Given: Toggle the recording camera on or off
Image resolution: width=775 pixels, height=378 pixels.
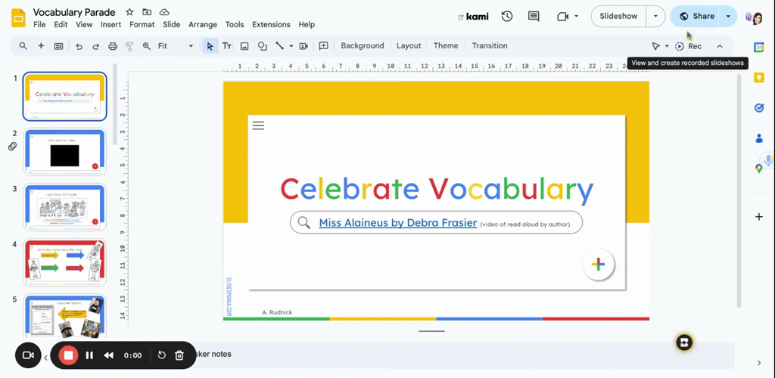Looking at the screenshot, I should pos(28,355).
